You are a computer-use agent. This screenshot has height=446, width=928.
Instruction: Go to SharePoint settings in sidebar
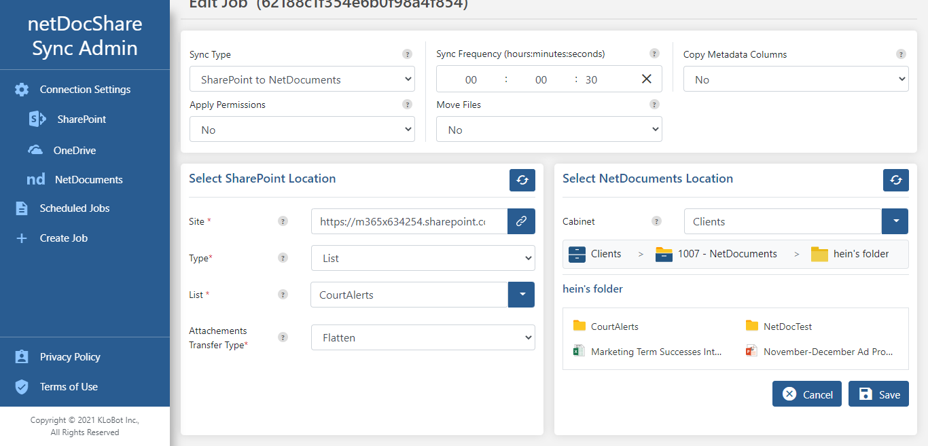click(x=82, y=119)
